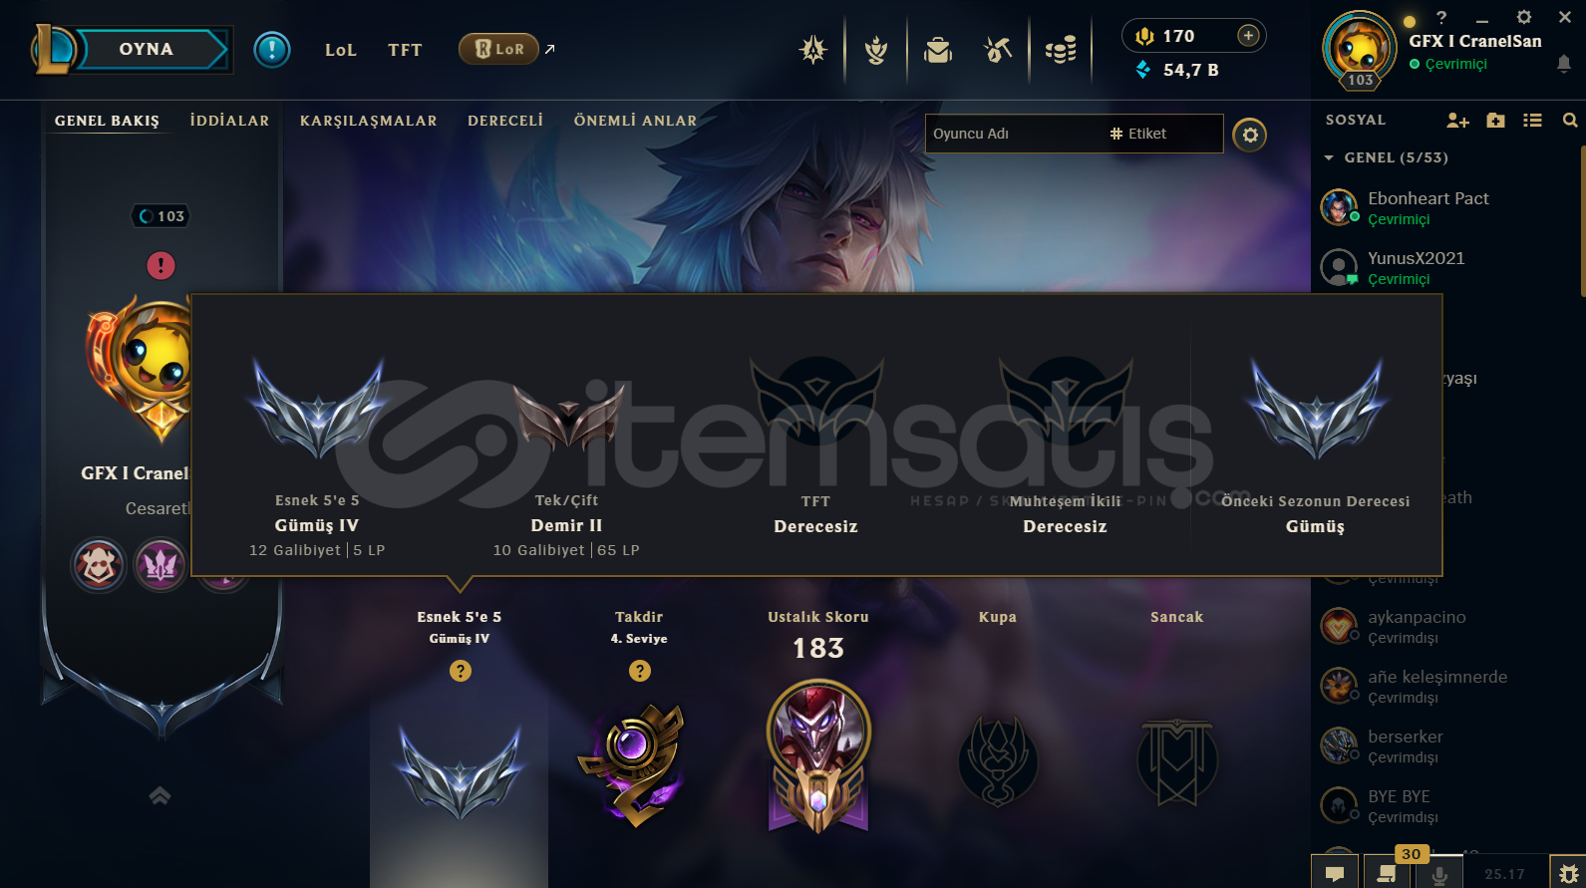
Task: Click the purchase RP plus button
Action: click(x=1248, y=36)
